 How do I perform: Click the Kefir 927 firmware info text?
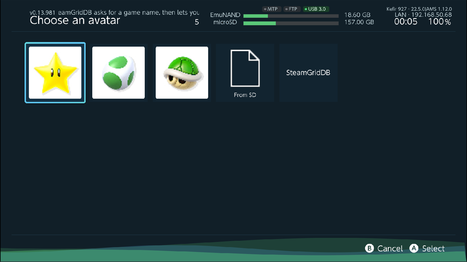[419, 9]
